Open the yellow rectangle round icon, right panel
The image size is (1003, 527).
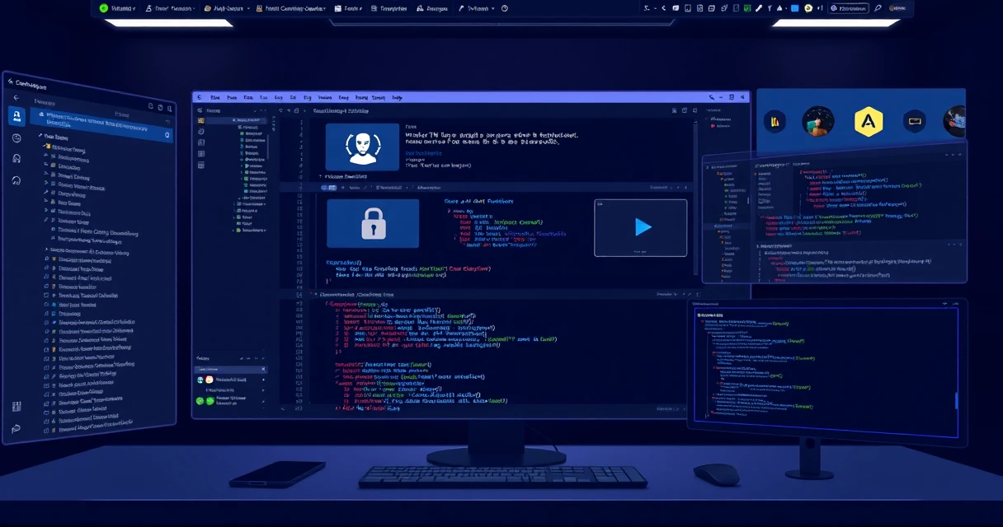tap(914, 122)
